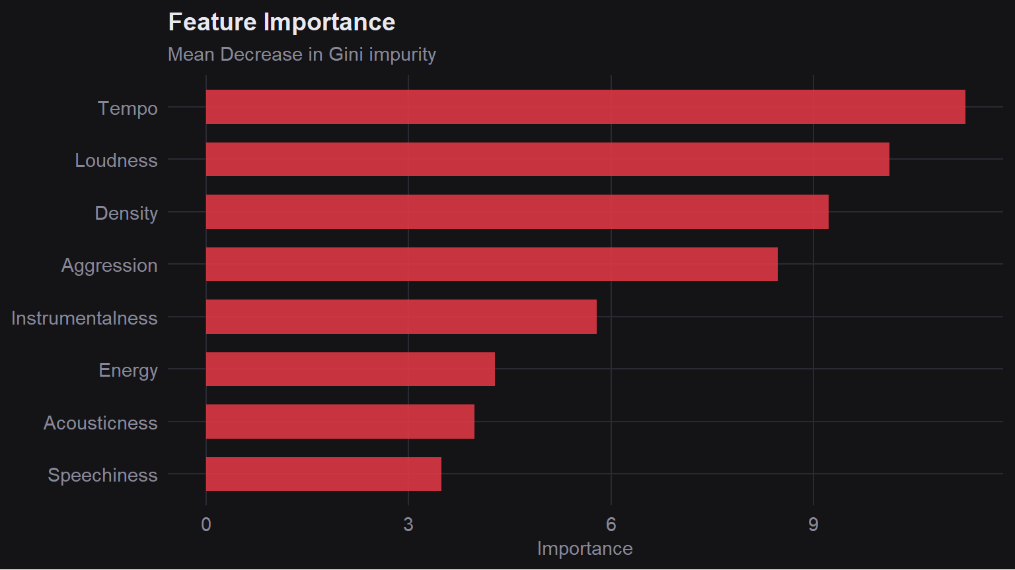Click the Tempo bar in the chart
Screen dimensions: 1015x570
585,107
